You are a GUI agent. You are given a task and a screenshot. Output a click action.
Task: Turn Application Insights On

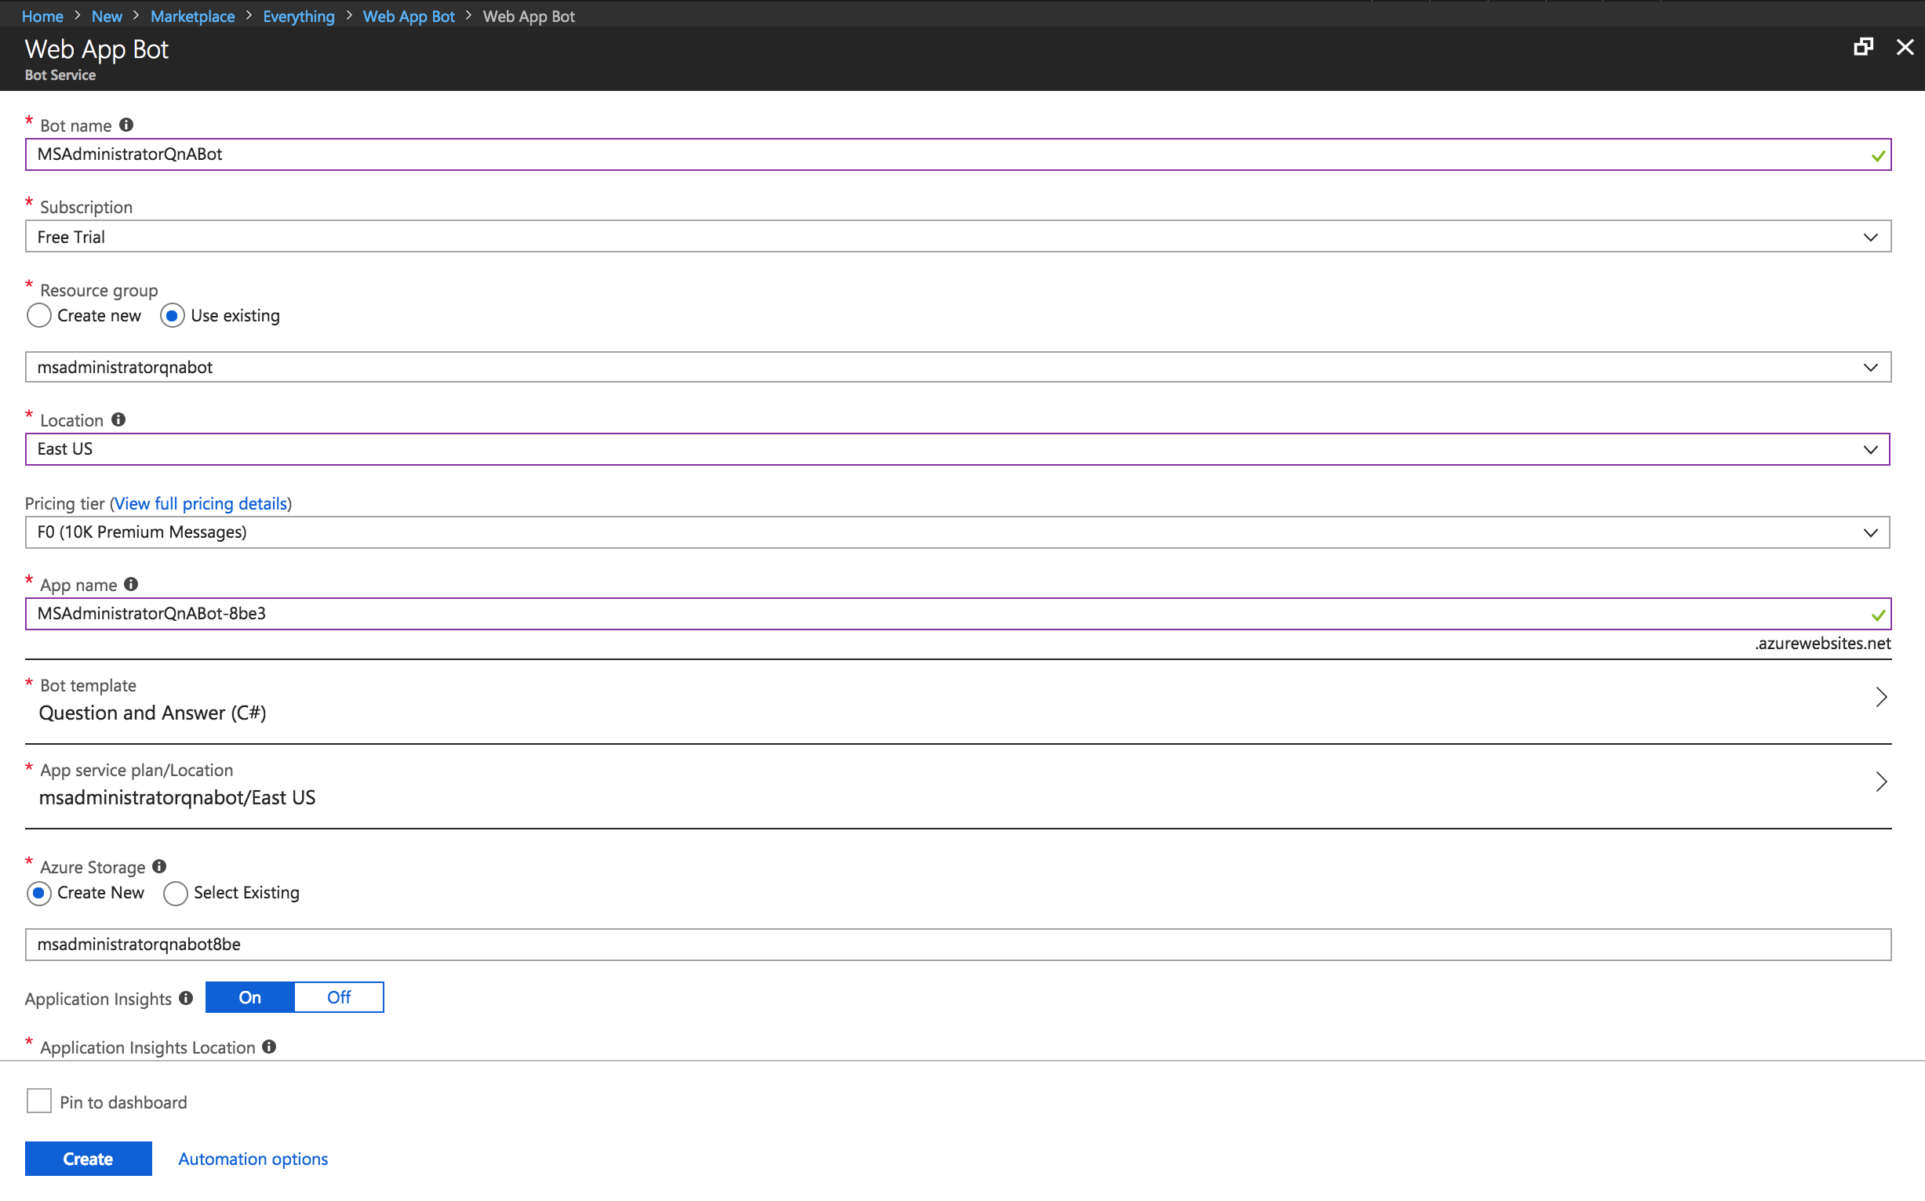click(250, 997)
